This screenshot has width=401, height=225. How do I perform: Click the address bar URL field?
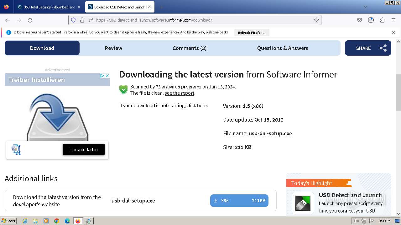click(x=195, y=20)
